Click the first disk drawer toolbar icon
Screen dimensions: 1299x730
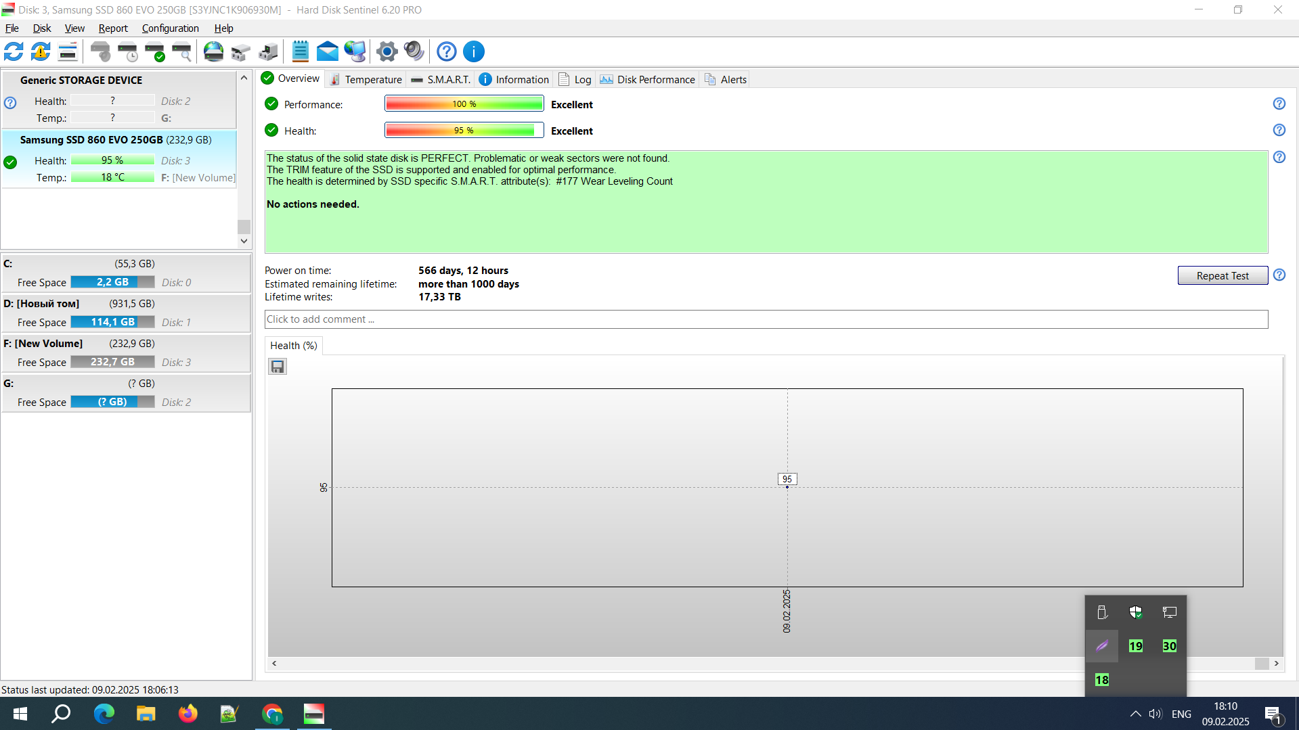pyautogui.click(x=241, y=51)
